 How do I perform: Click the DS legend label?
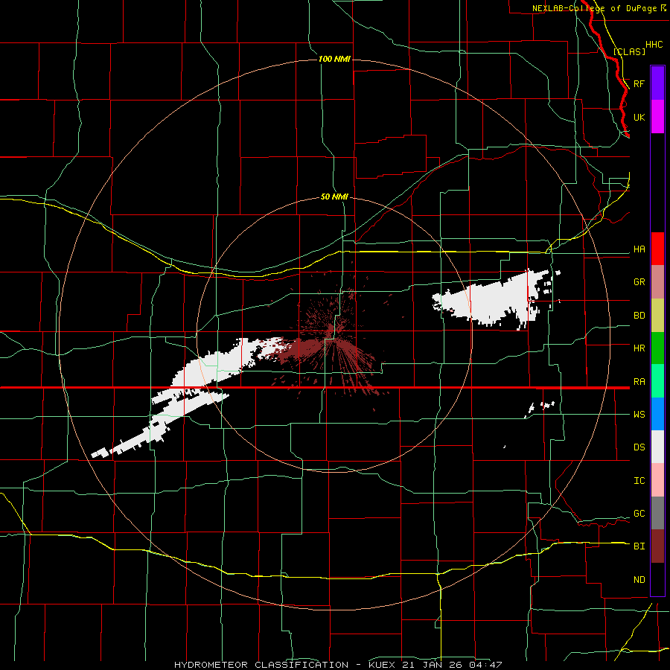pos(639,447)
